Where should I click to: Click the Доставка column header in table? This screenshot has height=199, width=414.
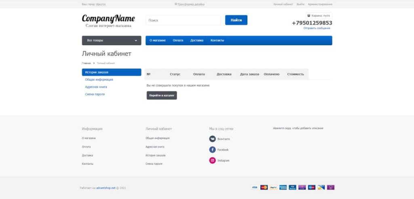[x=224, y=74]
